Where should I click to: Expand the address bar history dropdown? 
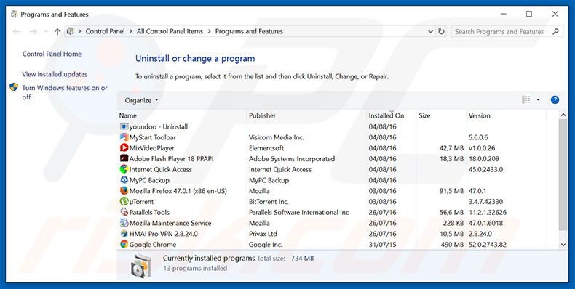(x=430, y=31)
